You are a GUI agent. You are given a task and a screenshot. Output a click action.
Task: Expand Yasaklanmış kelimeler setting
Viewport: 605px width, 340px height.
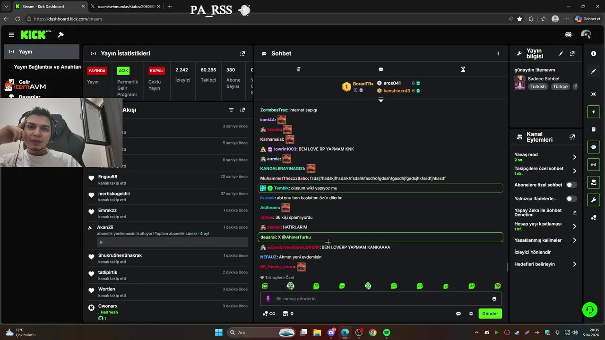(x=574, y=240)
